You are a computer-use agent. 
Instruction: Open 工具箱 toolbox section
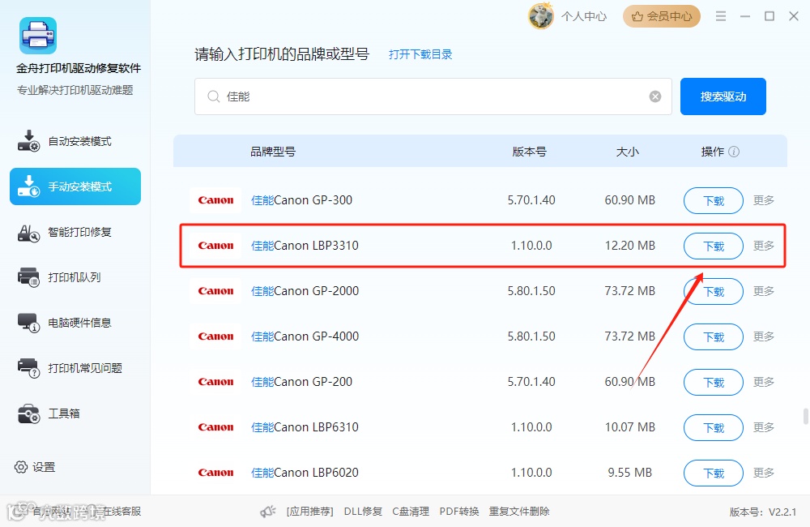75,413
